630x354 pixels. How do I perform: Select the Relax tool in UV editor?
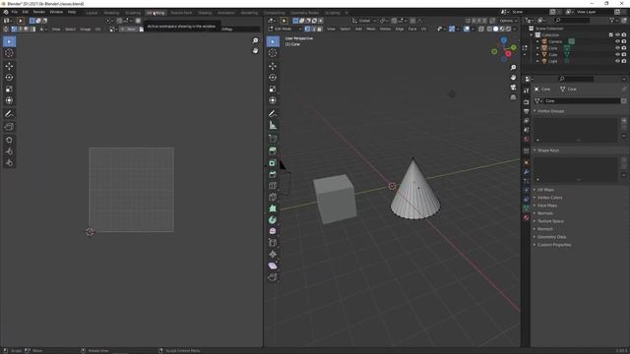click(x=9, y=151)
